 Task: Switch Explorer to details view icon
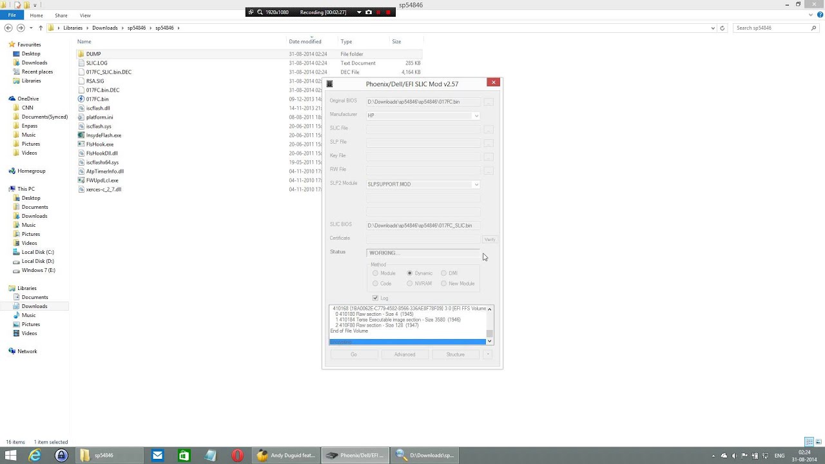809,442
